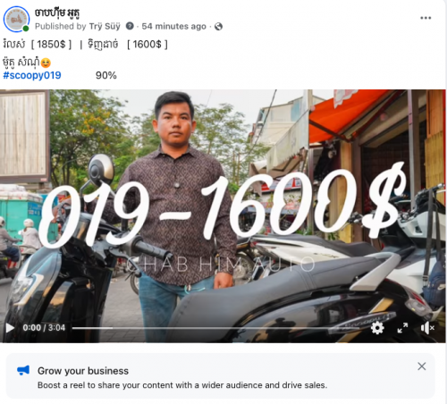Click the green online status dot
The image size is (447, 404).
pyautogui.click(x=26, y=29)
